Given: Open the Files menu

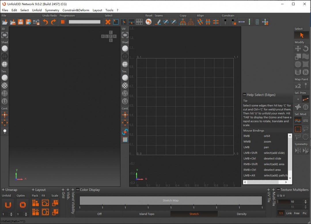Looking at the screenshot, I should click(x=5, y=10).
